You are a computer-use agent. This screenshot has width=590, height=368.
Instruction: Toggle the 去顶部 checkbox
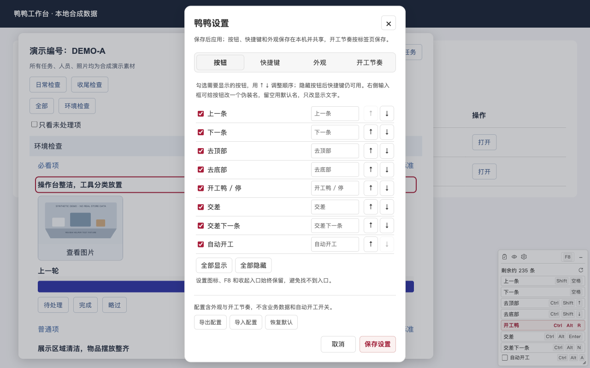[x=201, y=151]
